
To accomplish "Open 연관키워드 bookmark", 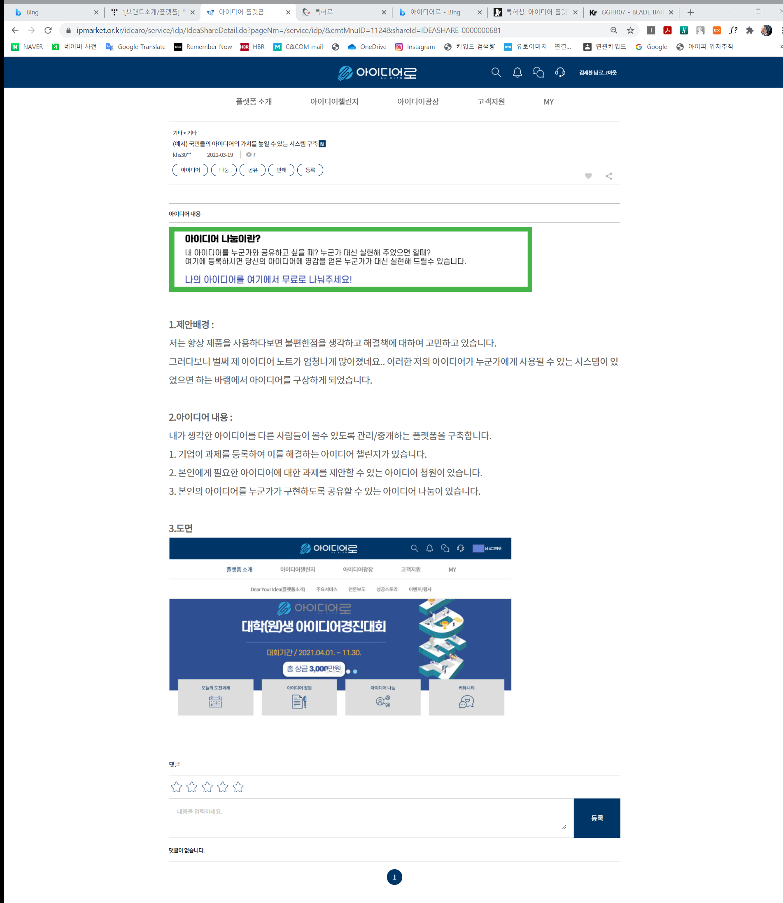I will tap(605, 47).
